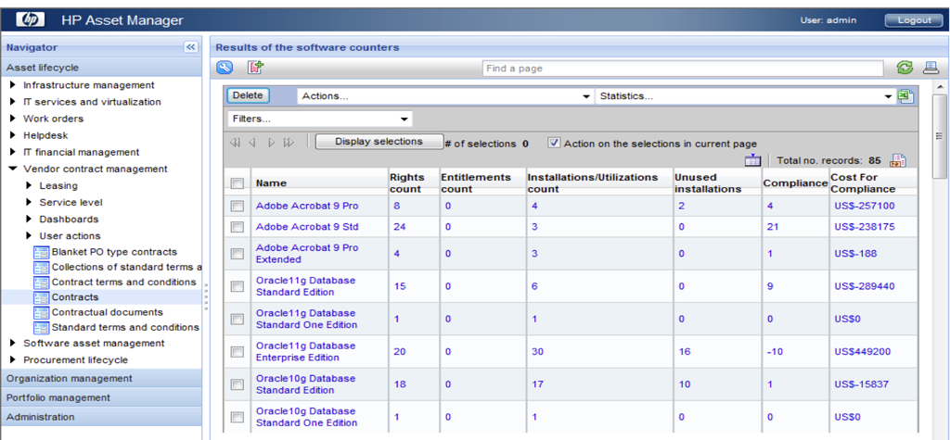
Task: Click the Delete button
Action: click(x=248, y=95)
